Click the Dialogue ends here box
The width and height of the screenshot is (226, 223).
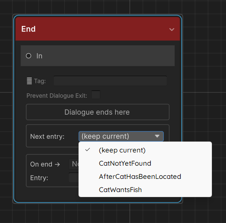[x=98, y=112]
